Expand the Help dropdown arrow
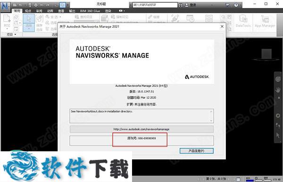283x182 pixels. [241, 5]
